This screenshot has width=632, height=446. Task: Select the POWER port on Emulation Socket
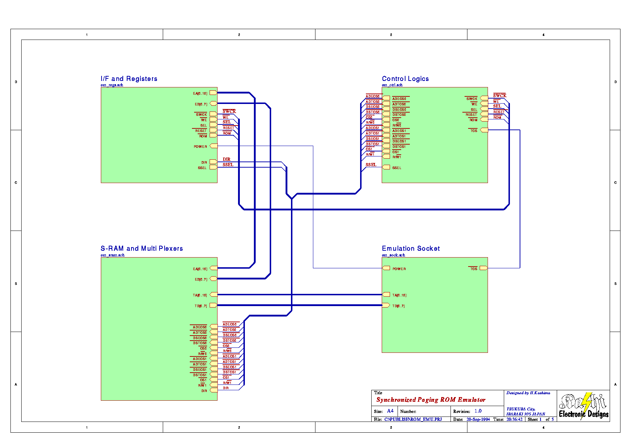coord(386,268)
